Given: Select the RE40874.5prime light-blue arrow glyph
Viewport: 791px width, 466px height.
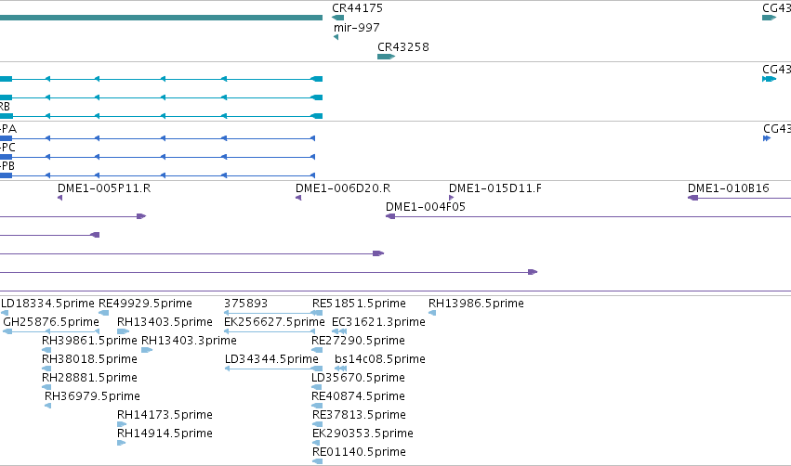Looking at the screenshot, I should tap(317, 406).
